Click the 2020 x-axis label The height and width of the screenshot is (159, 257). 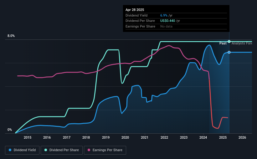(x=125, y=137)
